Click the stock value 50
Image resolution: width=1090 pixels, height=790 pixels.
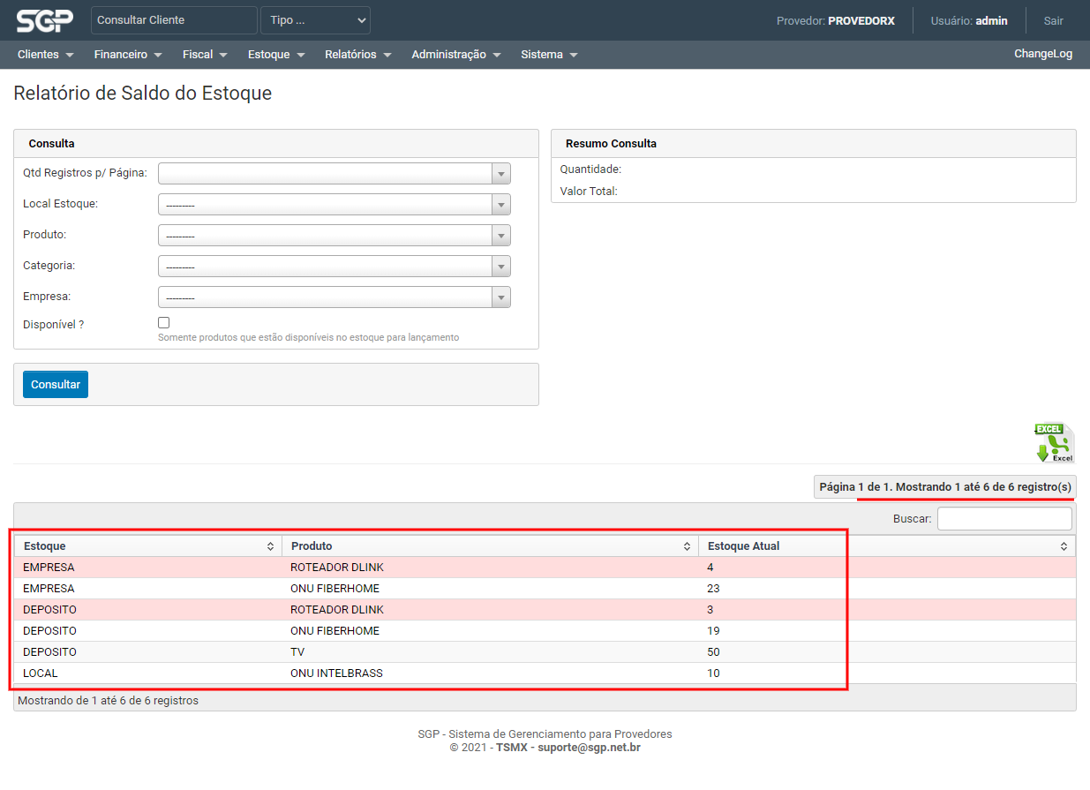[713, 652]
